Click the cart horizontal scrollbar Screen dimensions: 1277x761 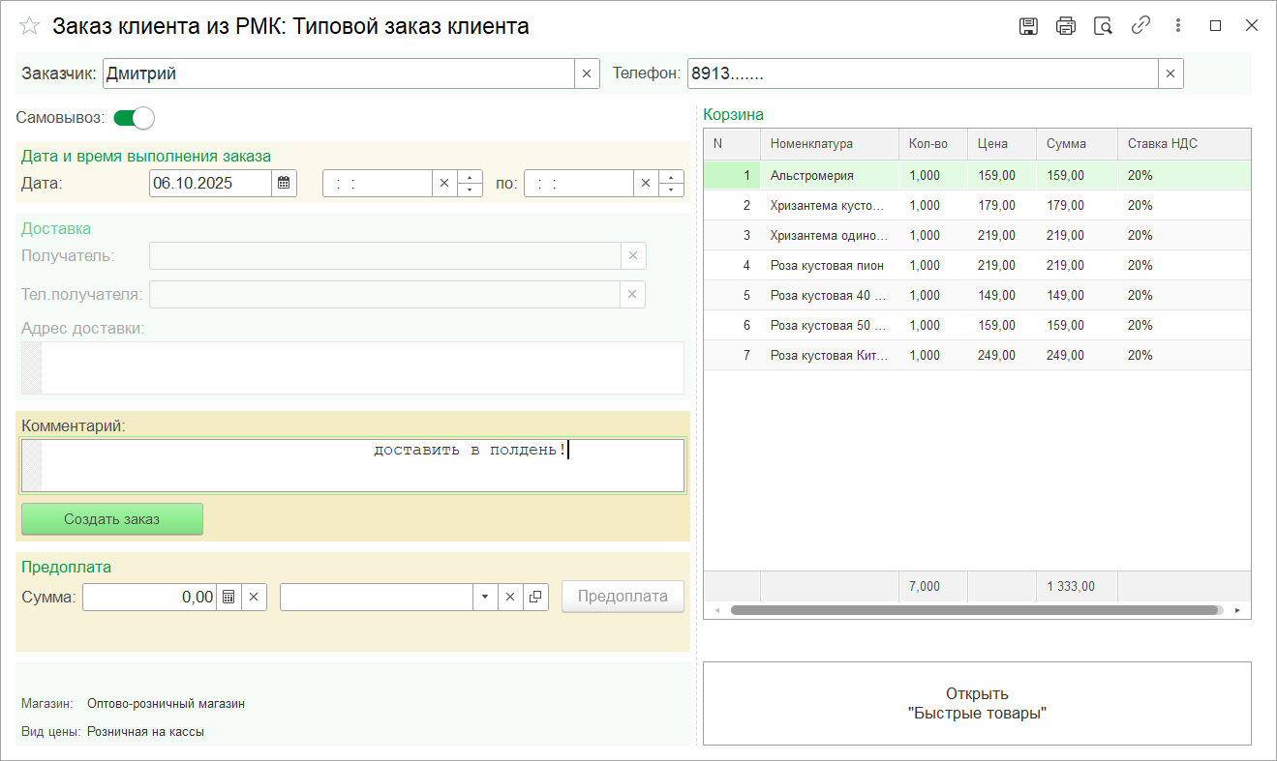pos(973,610)
